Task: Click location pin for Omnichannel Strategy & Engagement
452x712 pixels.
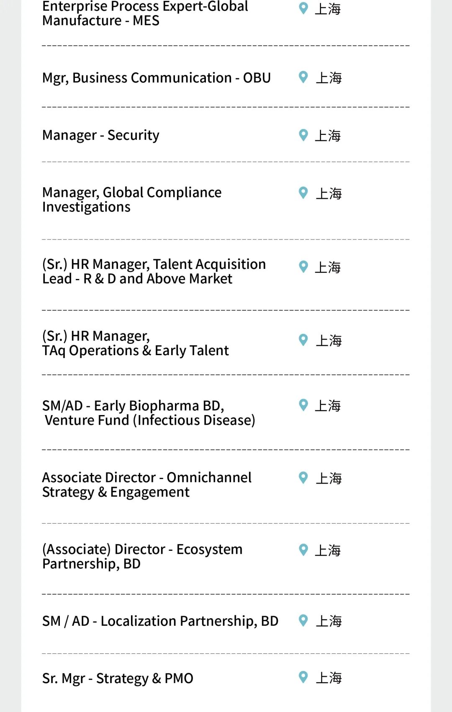Action: tap(303, 477)
